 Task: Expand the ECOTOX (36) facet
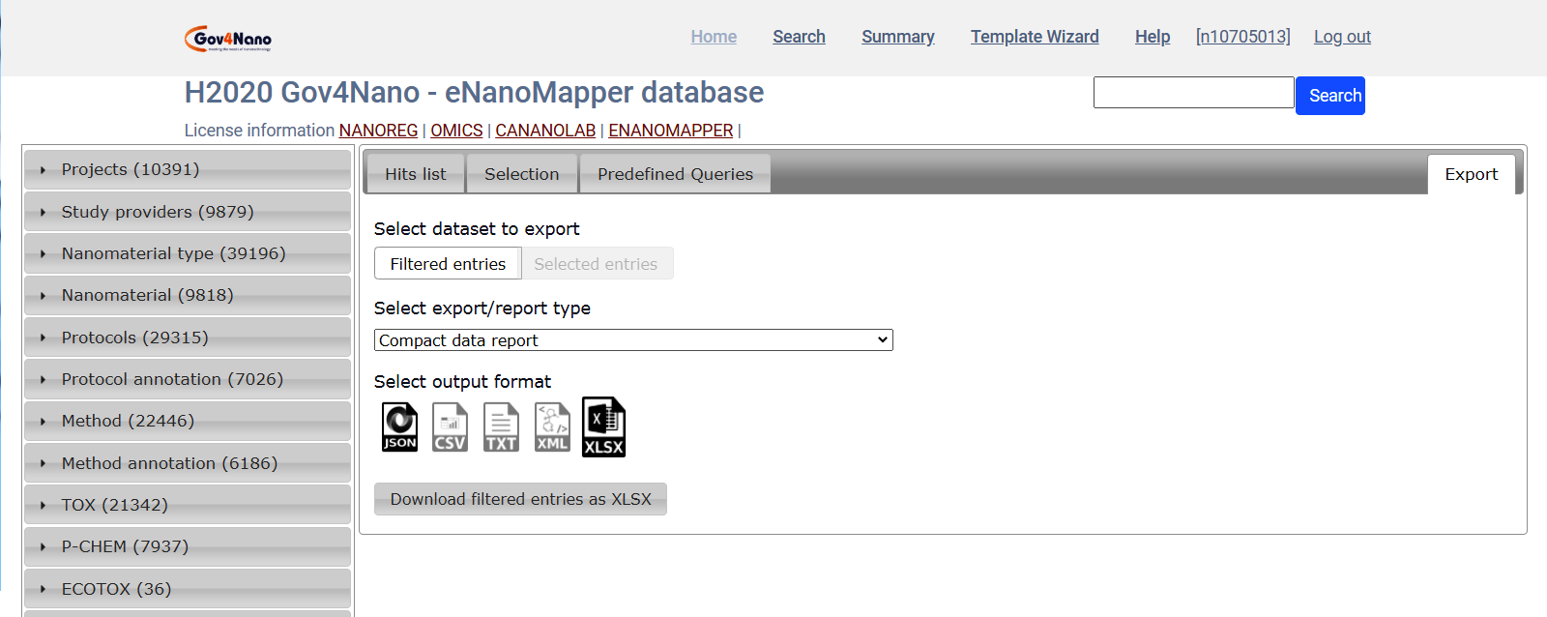188,589
